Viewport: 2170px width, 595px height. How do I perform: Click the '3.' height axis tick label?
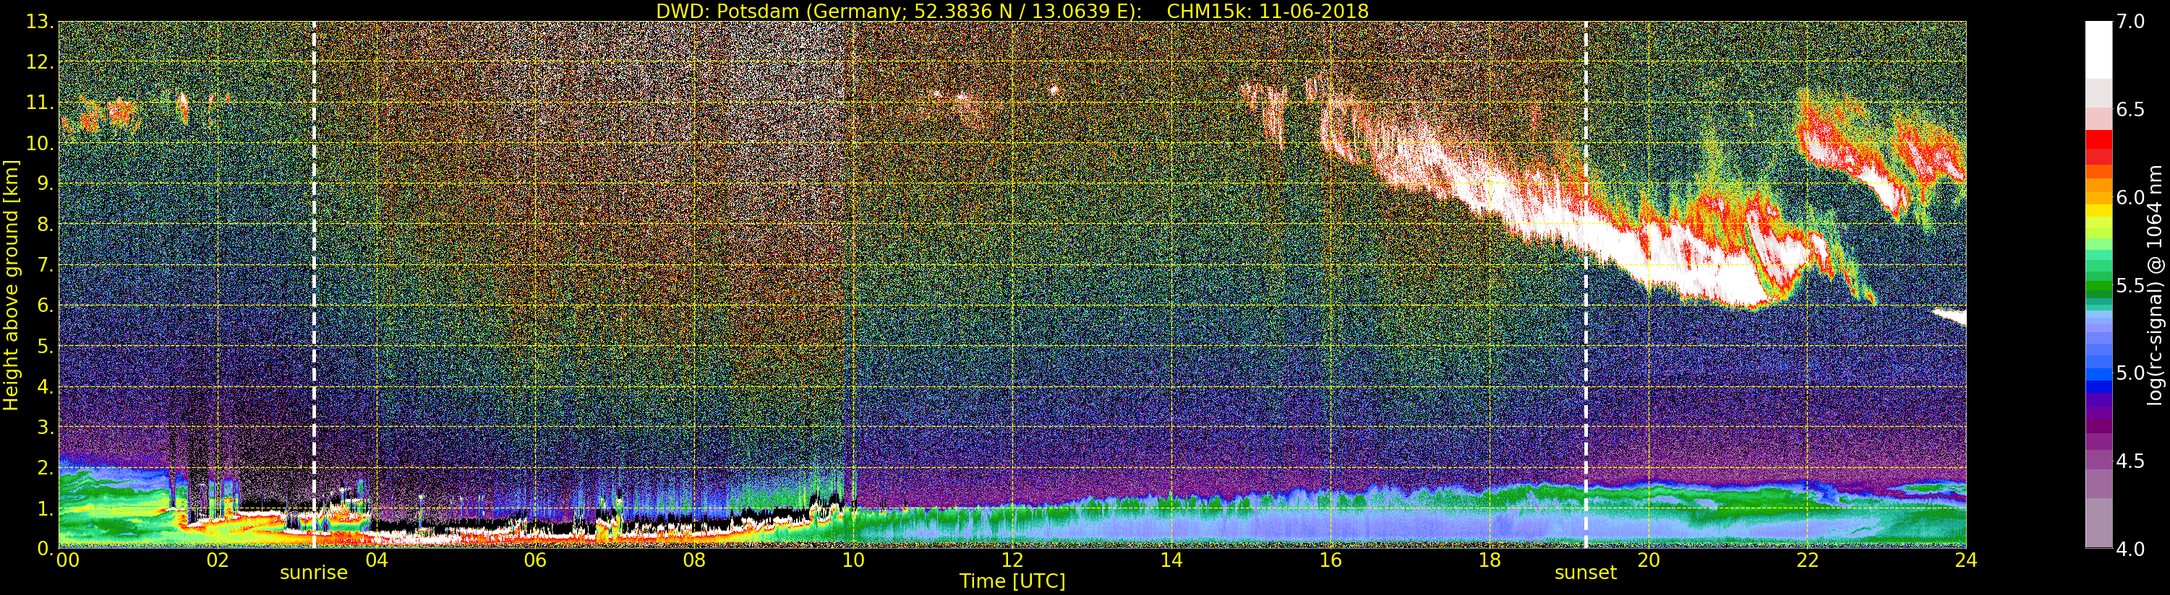(x=46, y=427)
